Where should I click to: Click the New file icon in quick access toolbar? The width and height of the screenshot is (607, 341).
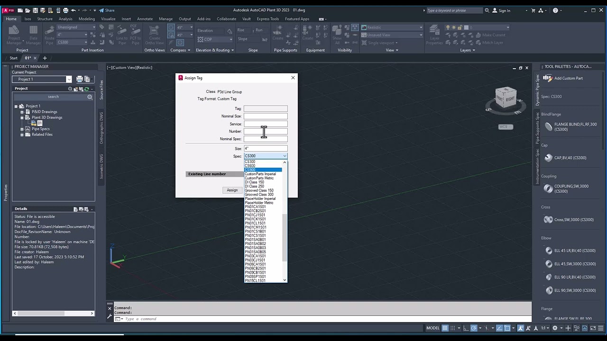(x=21, y=10)
